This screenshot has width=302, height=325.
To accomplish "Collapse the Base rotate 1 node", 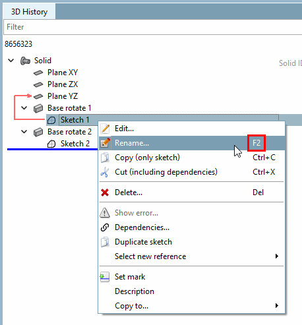I will pyautogui.click(x=24, y=108).
